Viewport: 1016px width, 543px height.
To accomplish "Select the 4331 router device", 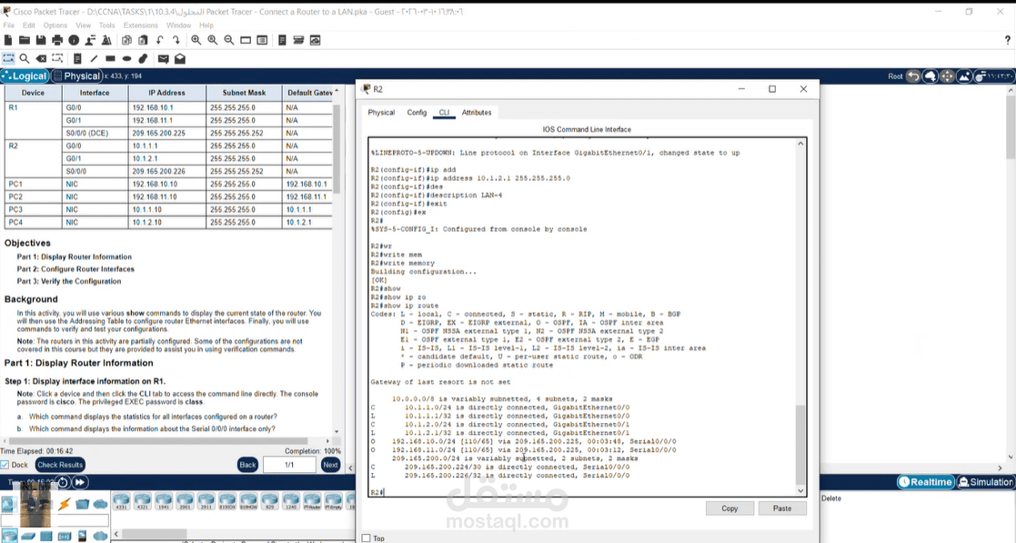I will tap(121, 500).
